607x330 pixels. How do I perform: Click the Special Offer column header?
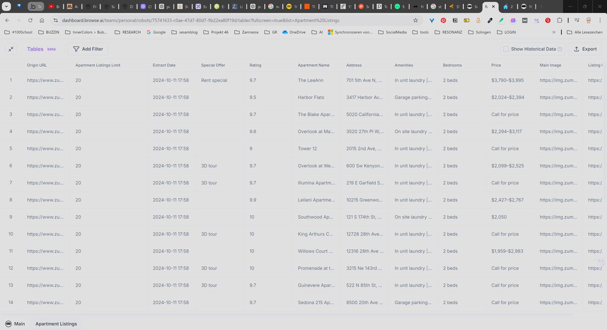213,65
